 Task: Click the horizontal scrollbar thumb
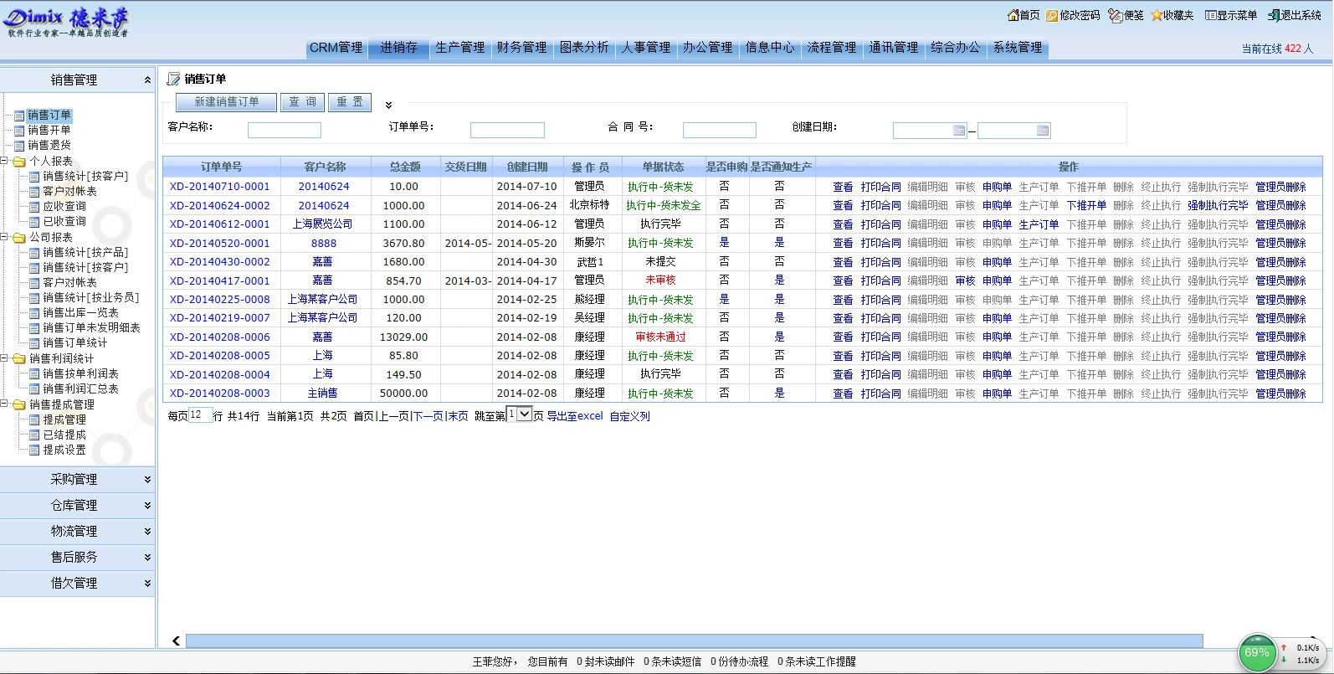click(694, 641)
